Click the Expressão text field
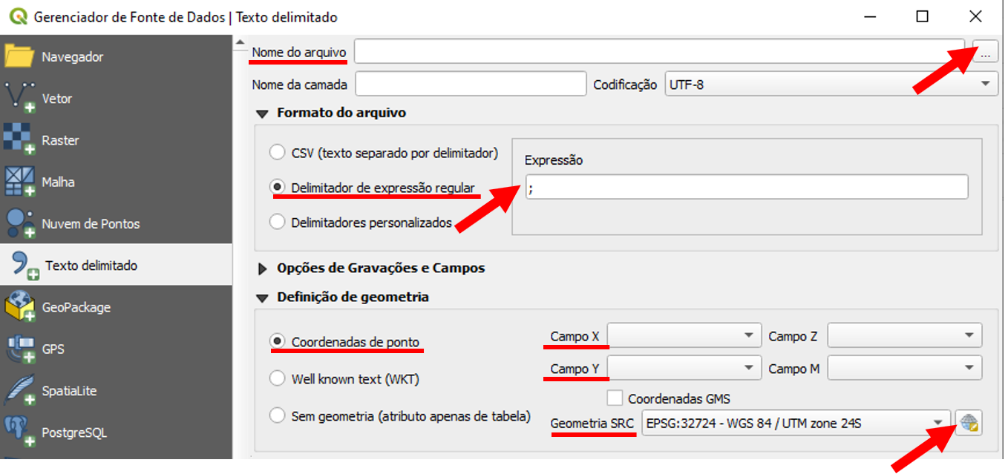The image size is (1008, 474). tap(746, 187)
